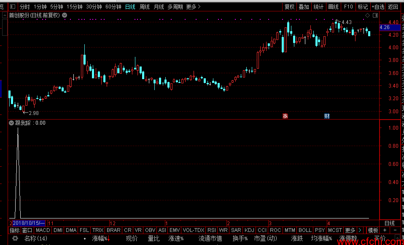Select the BOLL indicator tab
This screenshot has height=245, width=404.
pos(305,230)
